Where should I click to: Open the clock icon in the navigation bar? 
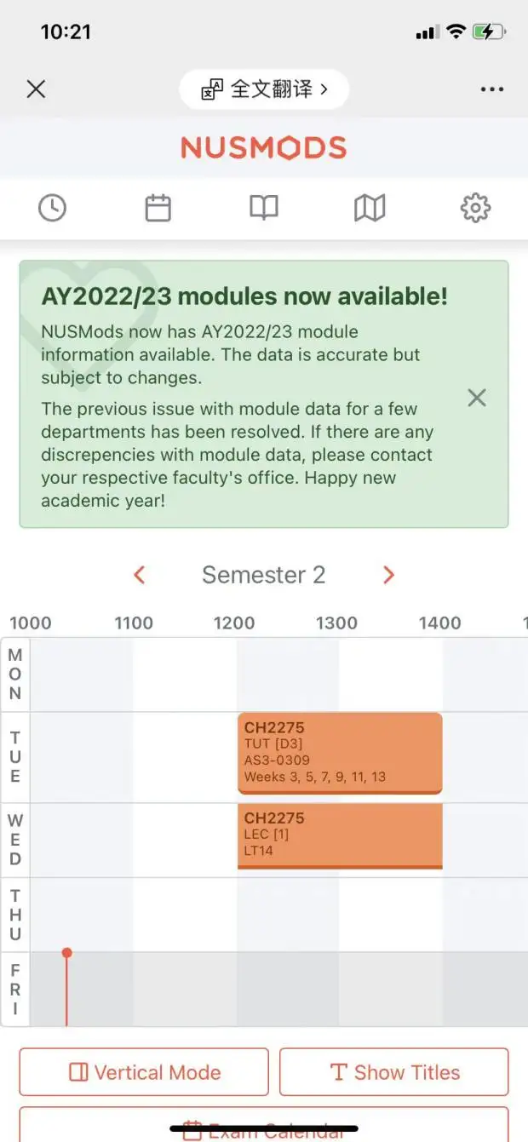(x=52, y=208)
